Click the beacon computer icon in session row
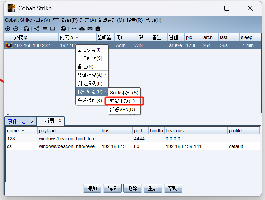The image size is (265, 200). pos(9,45)
